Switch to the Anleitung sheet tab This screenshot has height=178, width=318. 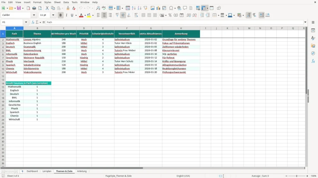click(x=82, y=171)
